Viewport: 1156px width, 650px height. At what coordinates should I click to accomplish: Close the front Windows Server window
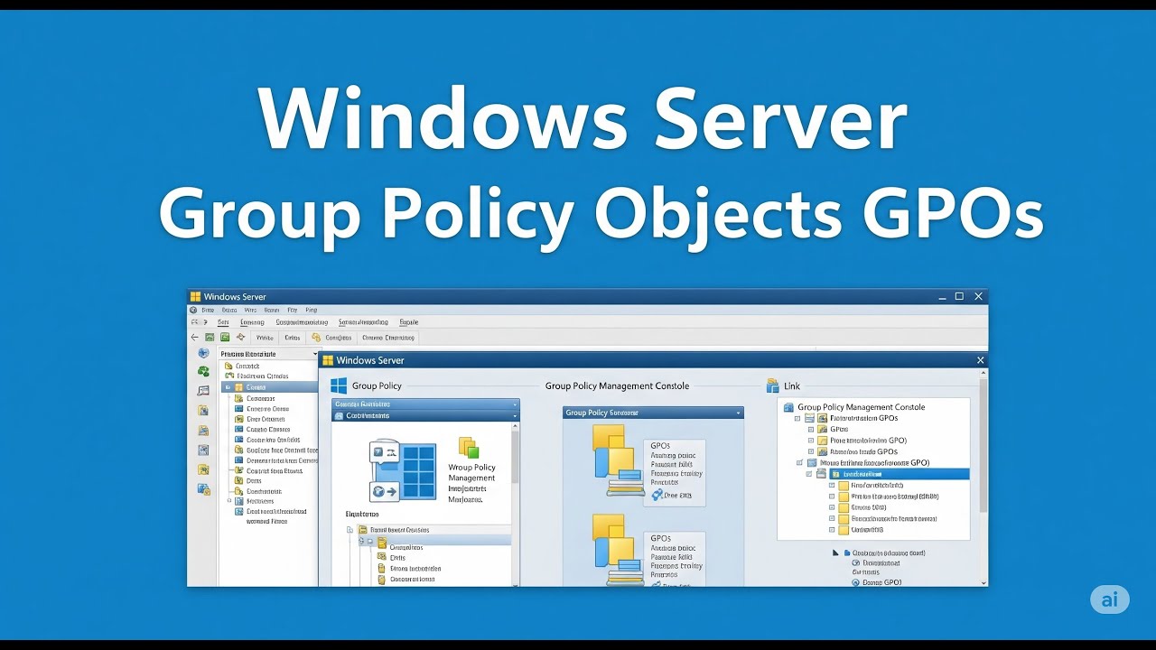(x=980, y=360)
